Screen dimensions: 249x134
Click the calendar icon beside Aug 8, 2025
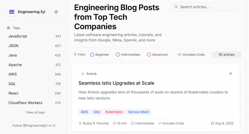tap(213, 123)
